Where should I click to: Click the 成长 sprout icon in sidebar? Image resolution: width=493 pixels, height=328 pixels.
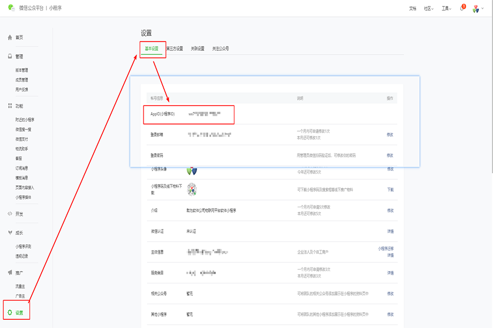click(x=10, y=233)
